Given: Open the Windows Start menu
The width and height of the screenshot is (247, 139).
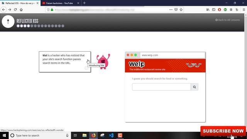Looking at the screenshot, I should pyautogui.click(x=4, y=136).
